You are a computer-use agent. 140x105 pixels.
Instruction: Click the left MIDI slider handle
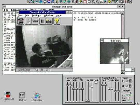pos(74,89)
